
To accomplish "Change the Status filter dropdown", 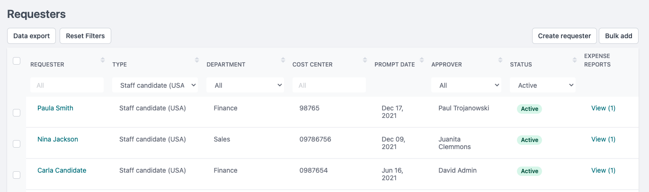I will (542, 85).
